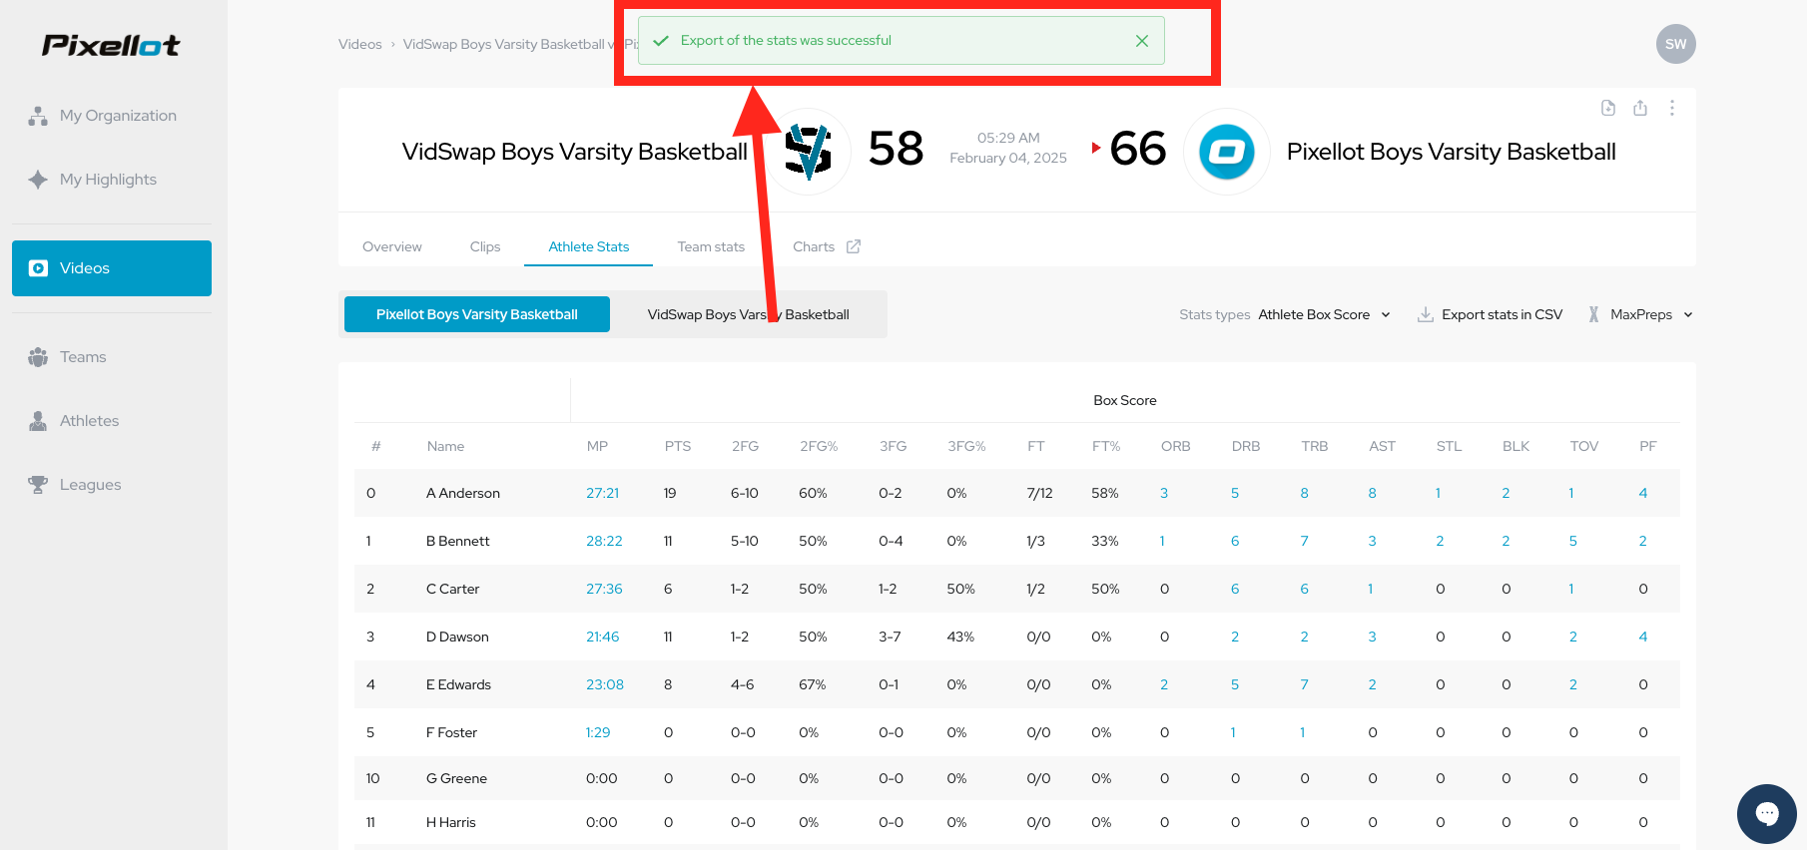The image size is (1819, 850).
Task: Click the Teams sidebar icon
Action: pyautogui.click(x=38, y=357)
